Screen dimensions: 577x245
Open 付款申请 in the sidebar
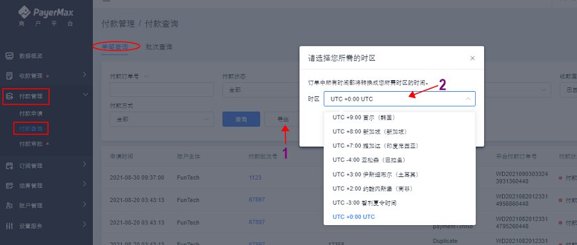tap(31, 114)
